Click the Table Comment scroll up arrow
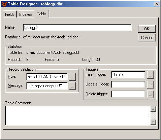 [153, 109]
